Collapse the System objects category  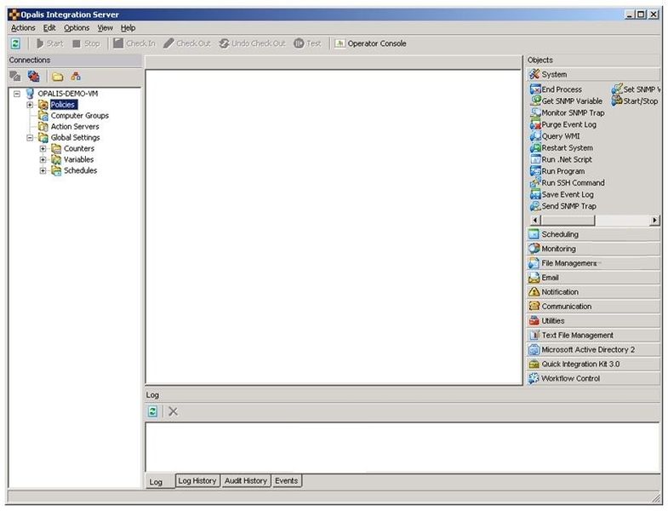coord(593,74)
